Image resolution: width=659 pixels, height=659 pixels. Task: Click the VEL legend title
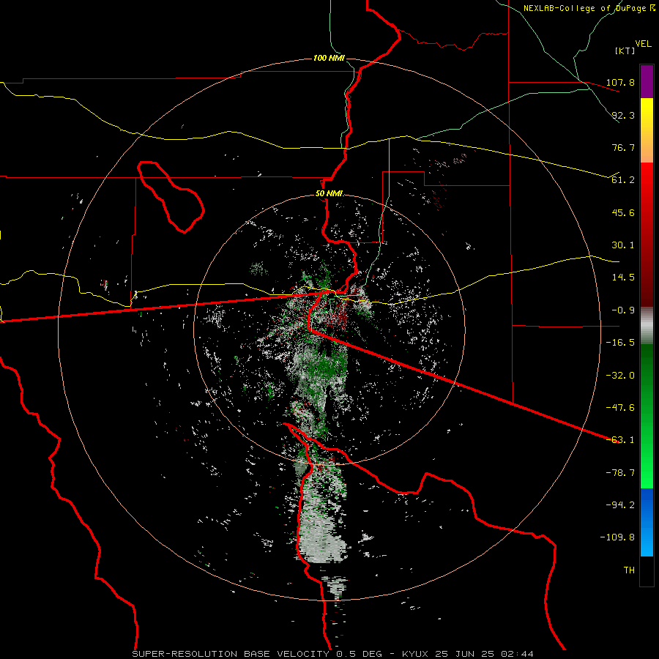click(x=643, y=44)
